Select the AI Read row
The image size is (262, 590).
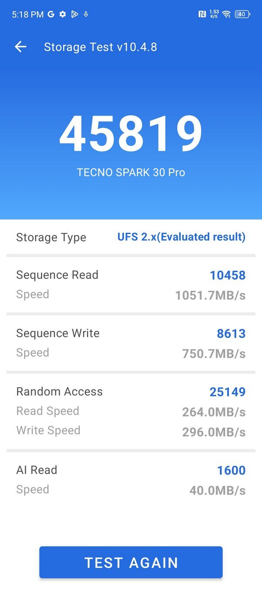[131, 480]
